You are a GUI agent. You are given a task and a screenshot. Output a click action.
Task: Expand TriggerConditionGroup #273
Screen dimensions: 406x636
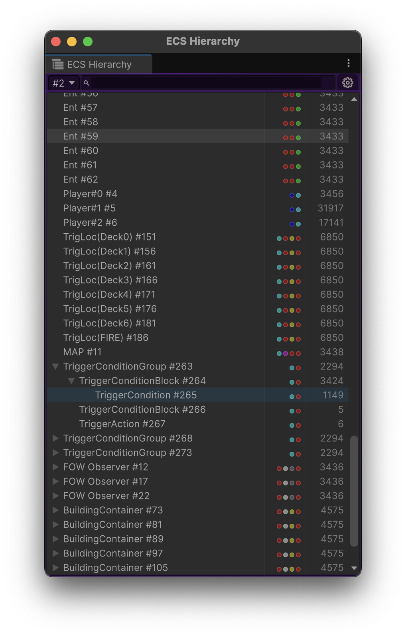point(56,453)
